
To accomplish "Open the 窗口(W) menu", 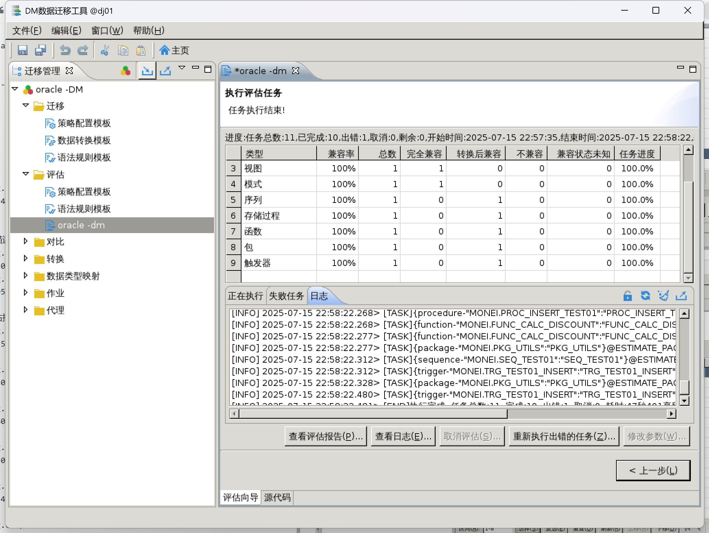I will [x=107, y=31].
